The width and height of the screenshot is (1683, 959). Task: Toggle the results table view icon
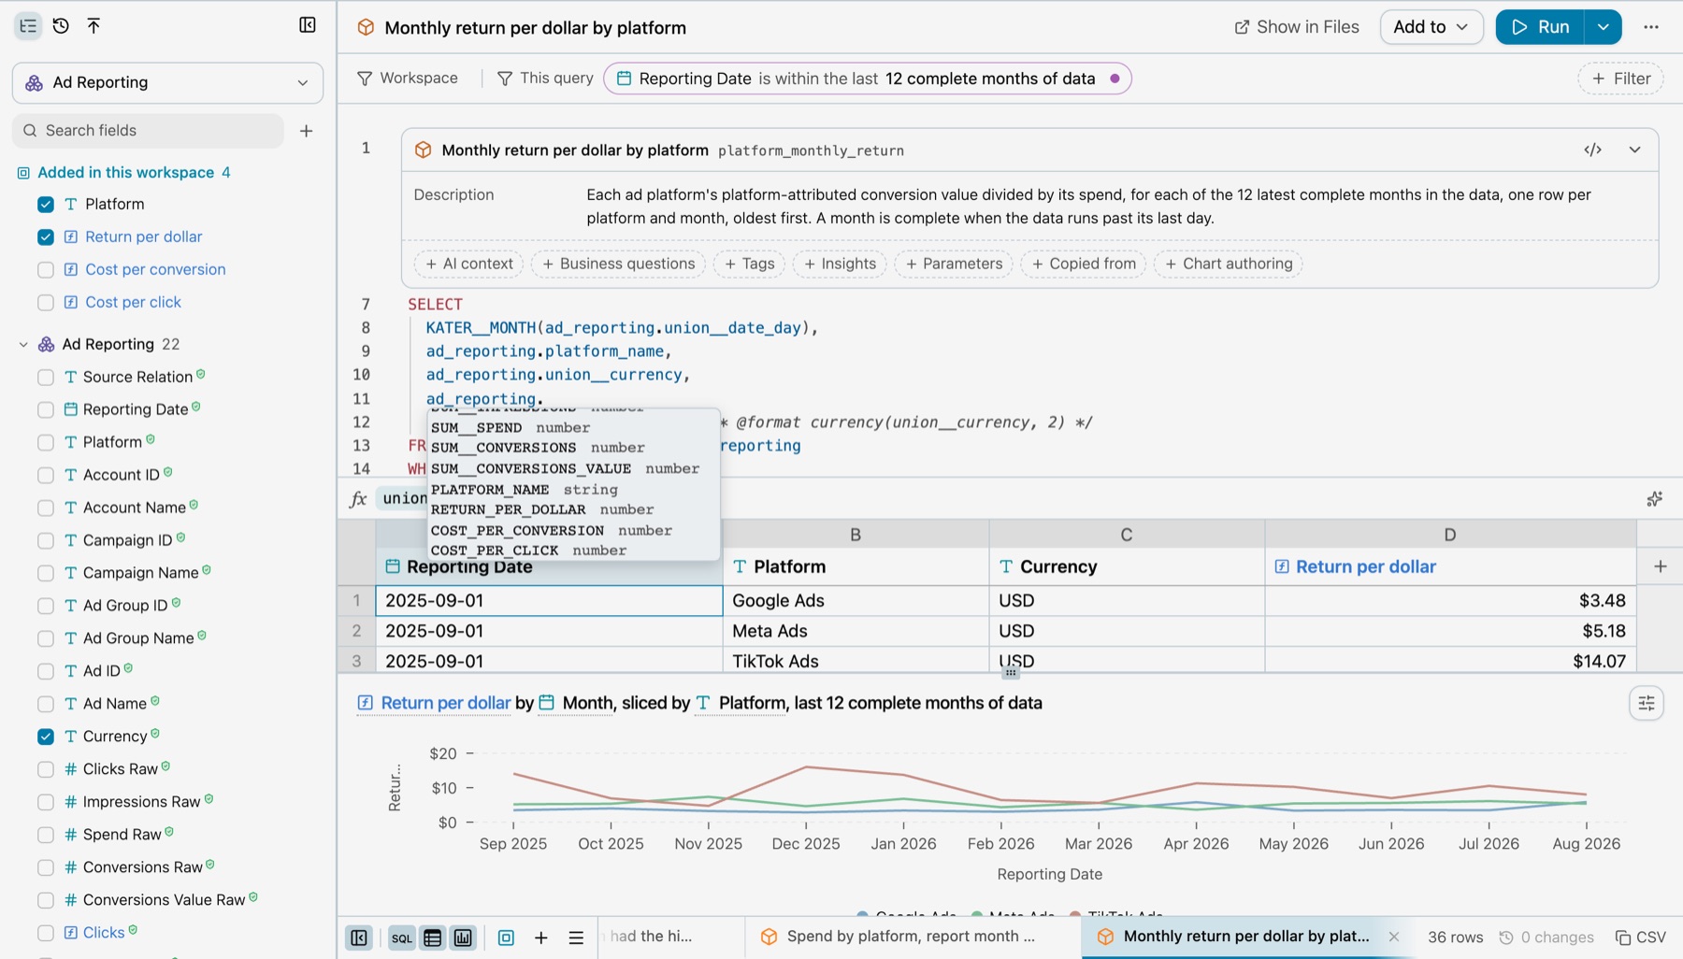coord(433,938)
